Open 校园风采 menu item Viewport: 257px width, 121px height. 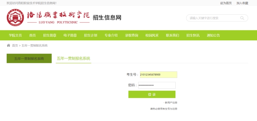pyautogui.click(x=152, y=35)
